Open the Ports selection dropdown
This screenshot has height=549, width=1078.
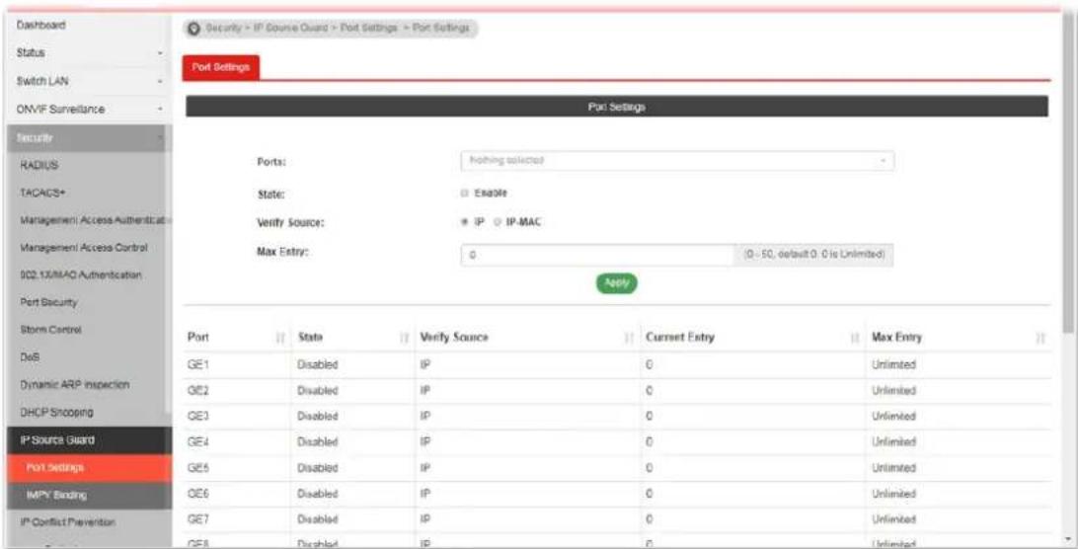click(x=677, y=161)
